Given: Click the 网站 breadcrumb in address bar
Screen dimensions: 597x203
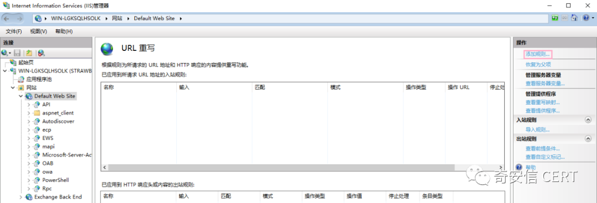Looking at the screenshot, I should point(117,18).
